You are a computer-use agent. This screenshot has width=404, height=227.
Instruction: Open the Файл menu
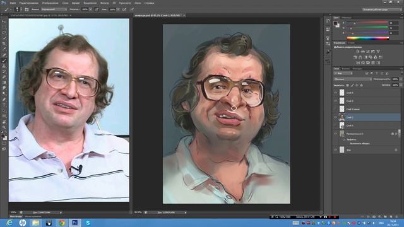(x=13, y=3)
